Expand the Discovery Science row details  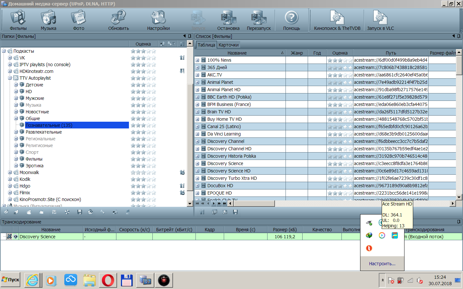[197, 163]
